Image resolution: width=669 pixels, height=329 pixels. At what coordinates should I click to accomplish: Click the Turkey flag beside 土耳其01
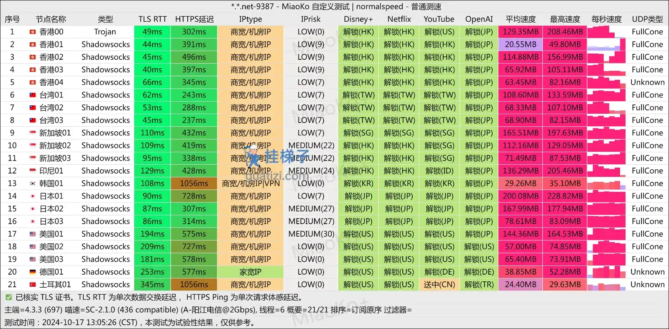[33, 285]
